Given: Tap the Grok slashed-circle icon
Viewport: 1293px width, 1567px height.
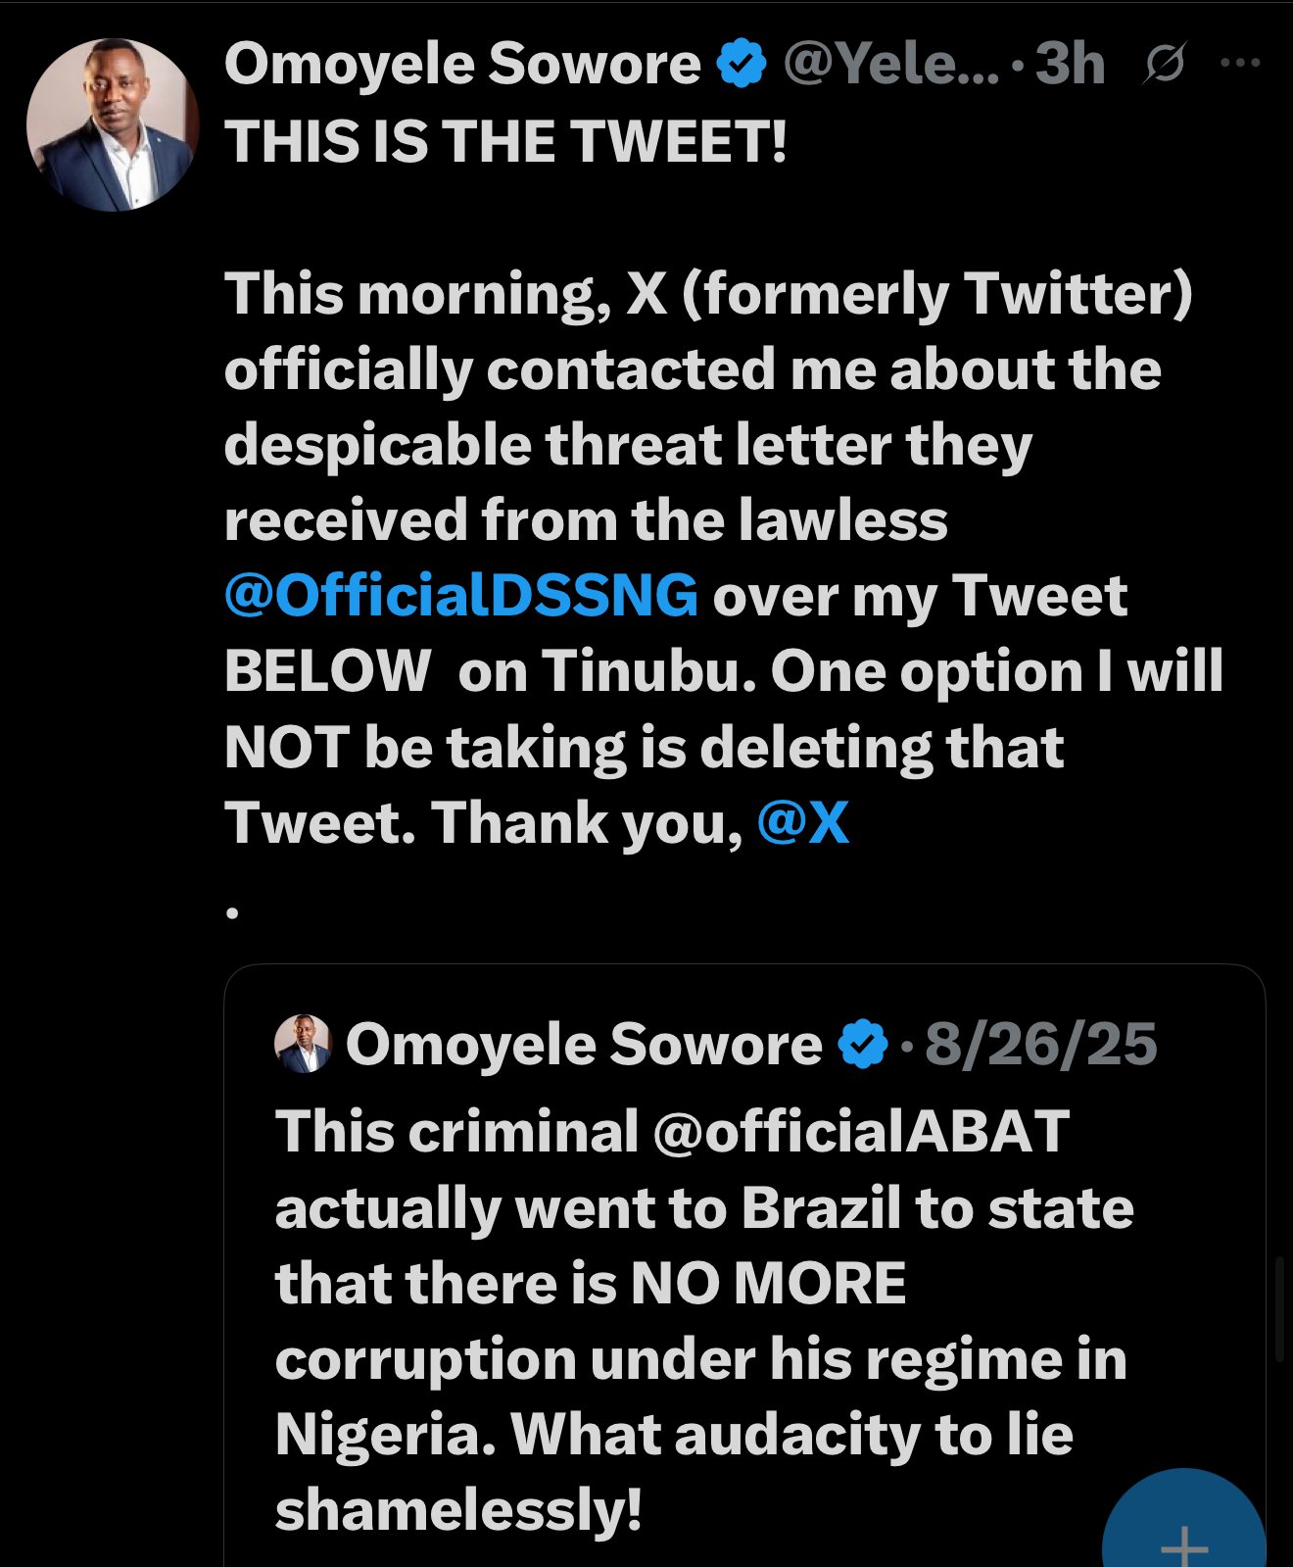Looking at the screenshot, I should 1165,65.
